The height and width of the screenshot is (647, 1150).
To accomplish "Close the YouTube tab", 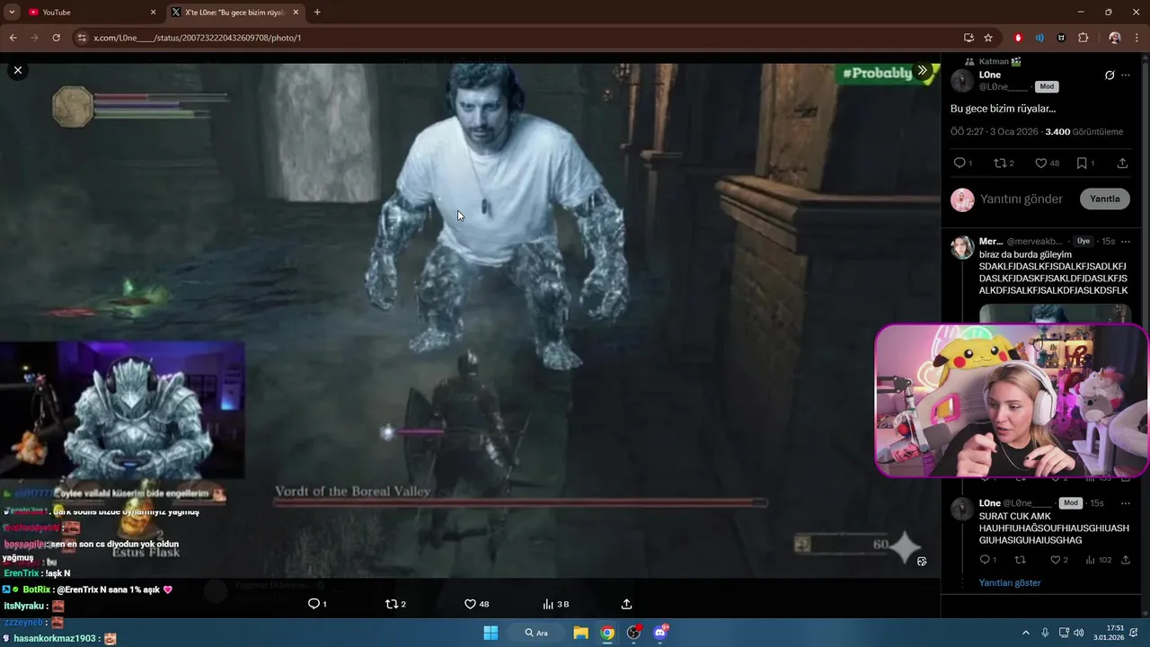I will pyautogui.click(x=153, y=13).
